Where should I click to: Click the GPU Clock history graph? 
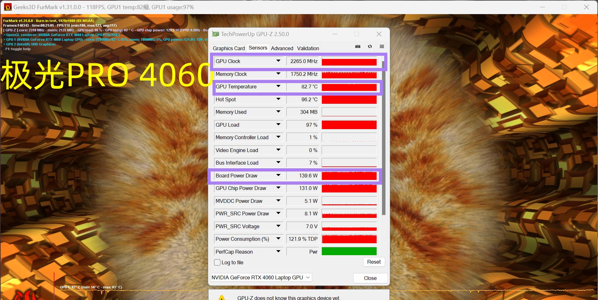click(349, 61)
